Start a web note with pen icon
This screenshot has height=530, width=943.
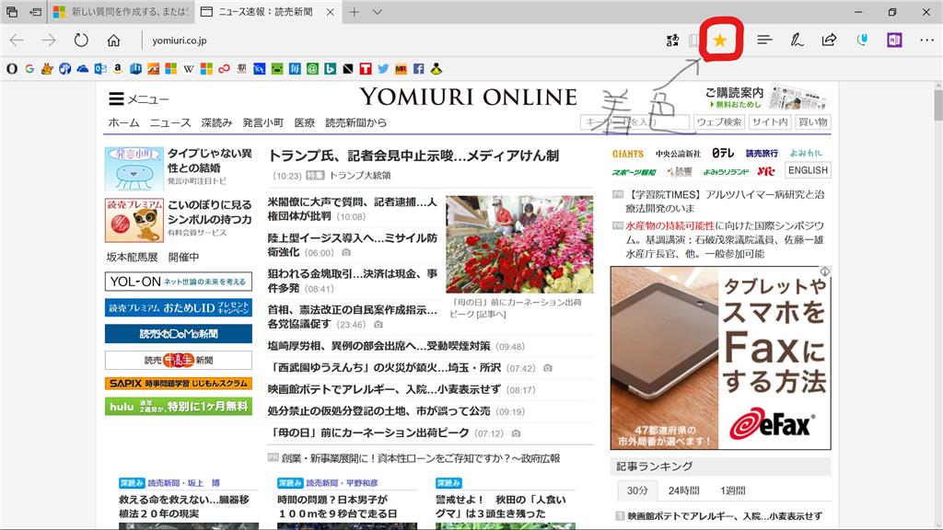pyautogui.click(x=797, y=40)
